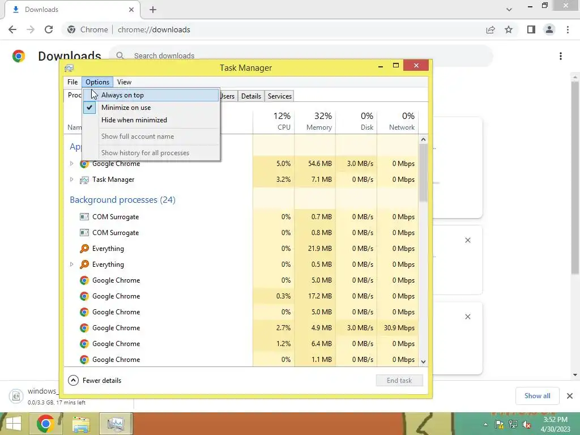Click the Chrome logo beside Downloads heading

tap(19, 56)
